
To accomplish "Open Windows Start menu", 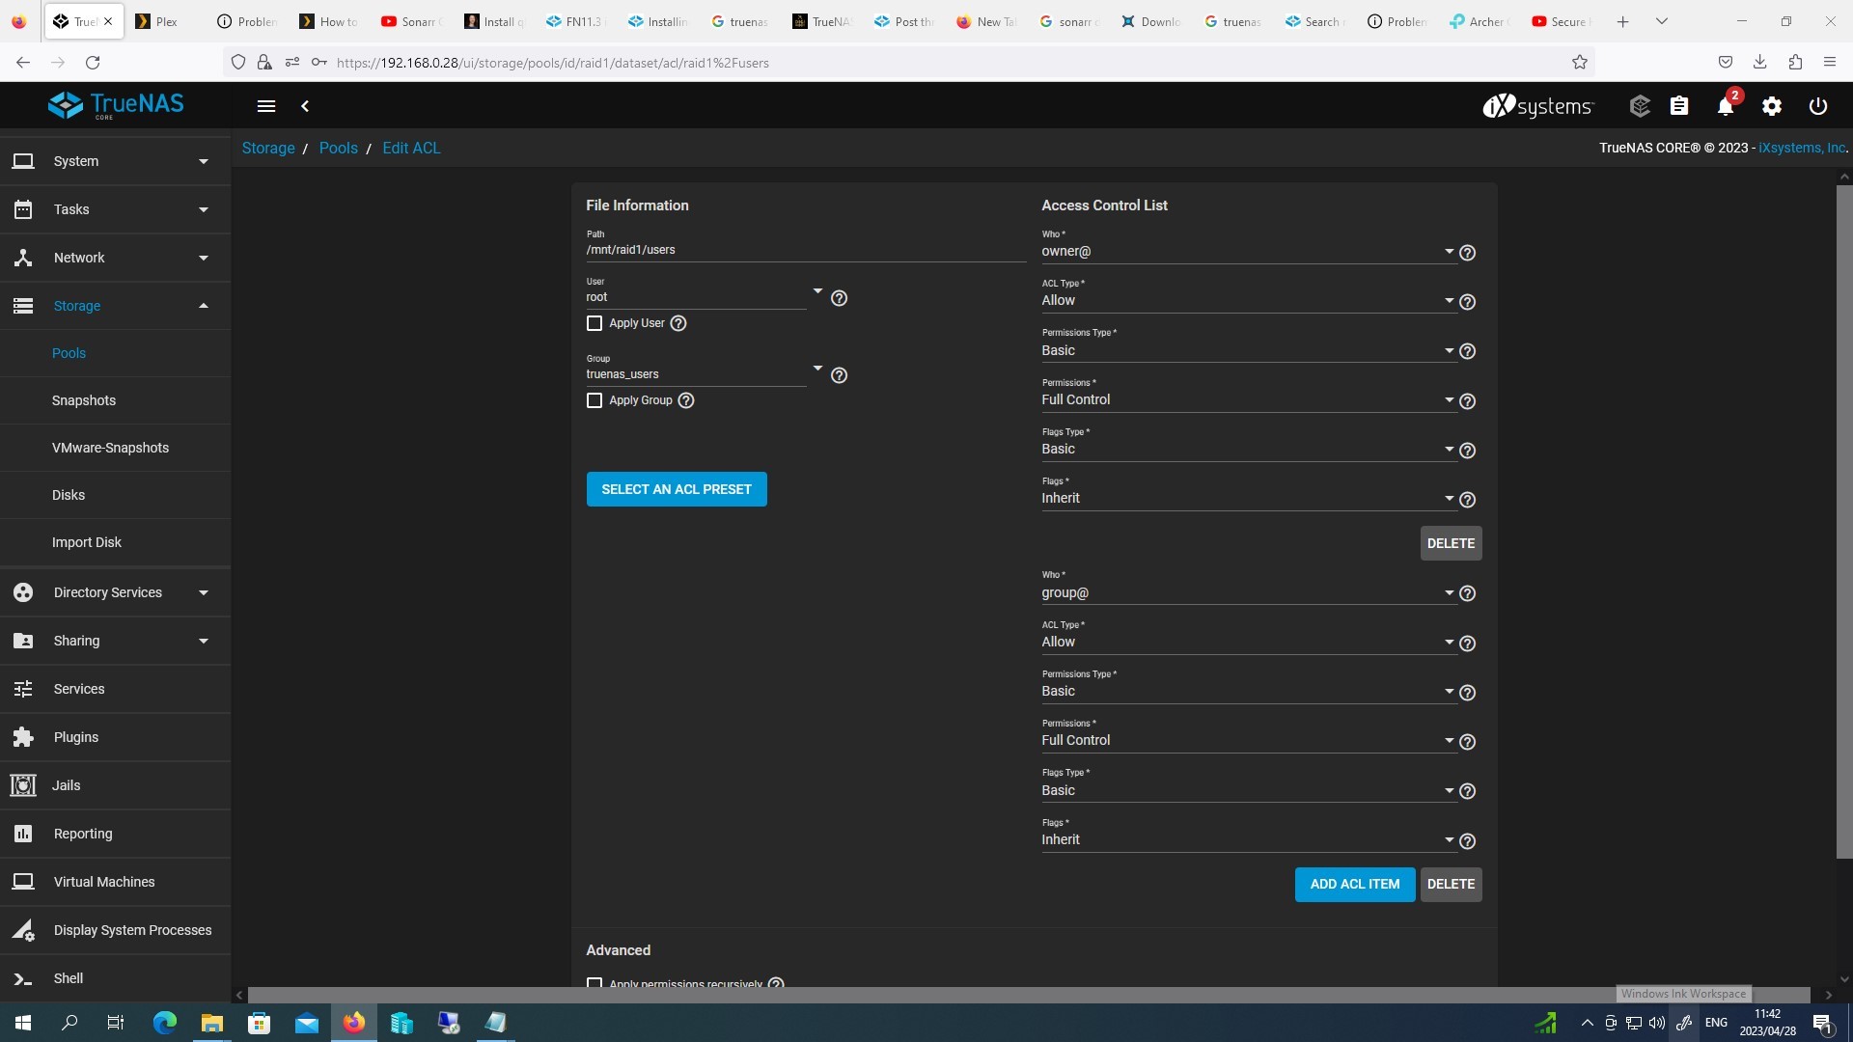I will click(23, 1023).
